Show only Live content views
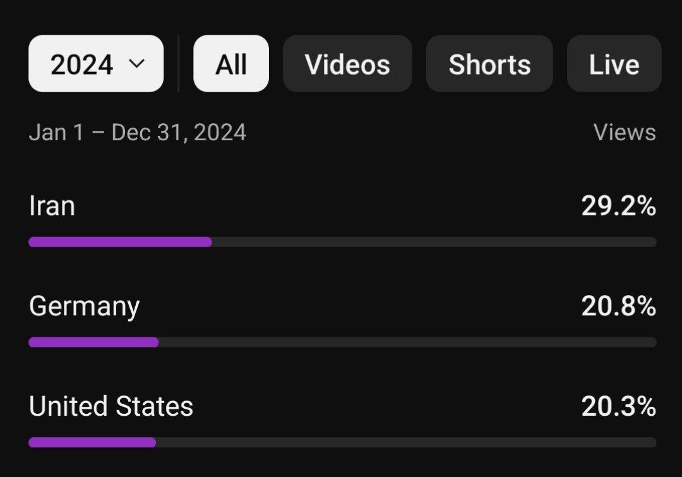The image size is (682, 477). [x=614, y=64]
